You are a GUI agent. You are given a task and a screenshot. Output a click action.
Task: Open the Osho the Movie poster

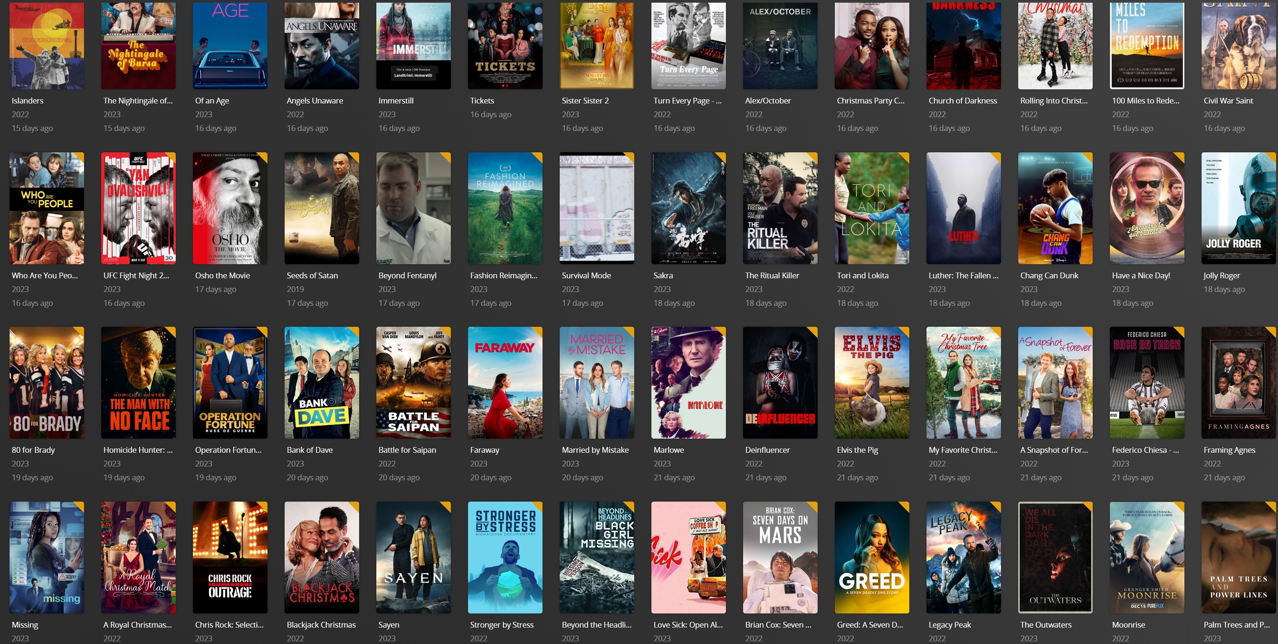(x=230, y=208)
